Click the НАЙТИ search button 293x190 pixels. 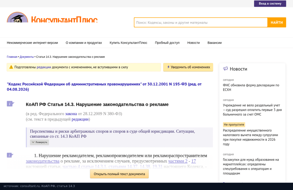[x=277, y=23]
